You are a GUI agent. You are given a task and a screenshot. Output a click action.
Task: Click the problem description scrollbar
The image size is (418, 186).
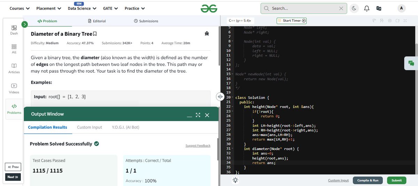(x=219, y=45)
